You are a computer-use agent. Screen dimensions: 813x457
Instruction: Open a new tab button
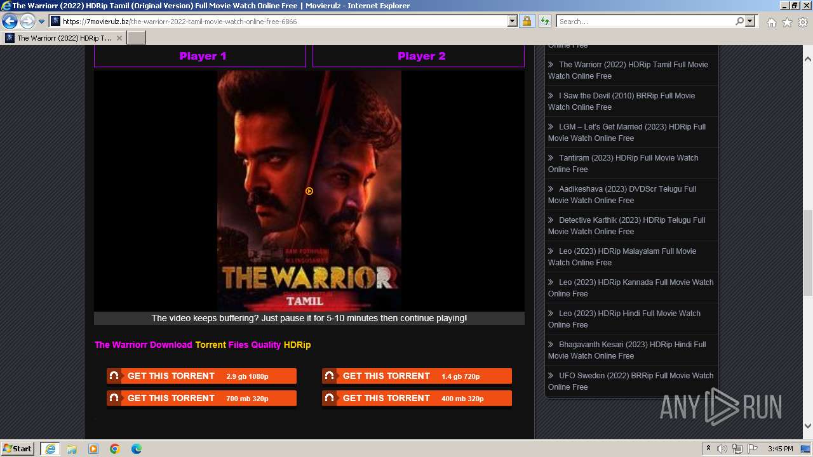click(x=137, y=38)
